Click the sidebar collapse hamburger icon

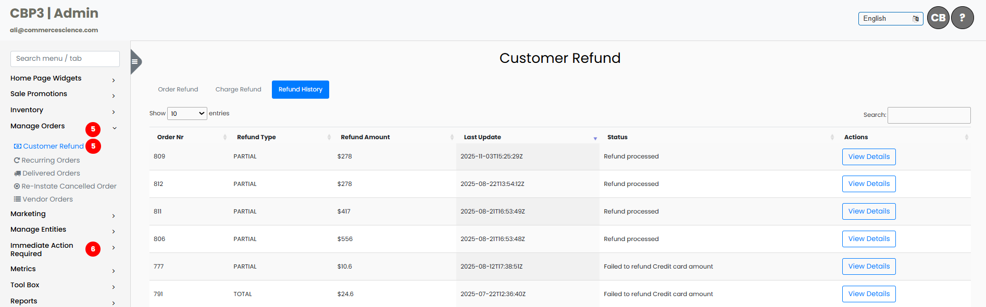(x=135, y=62)
